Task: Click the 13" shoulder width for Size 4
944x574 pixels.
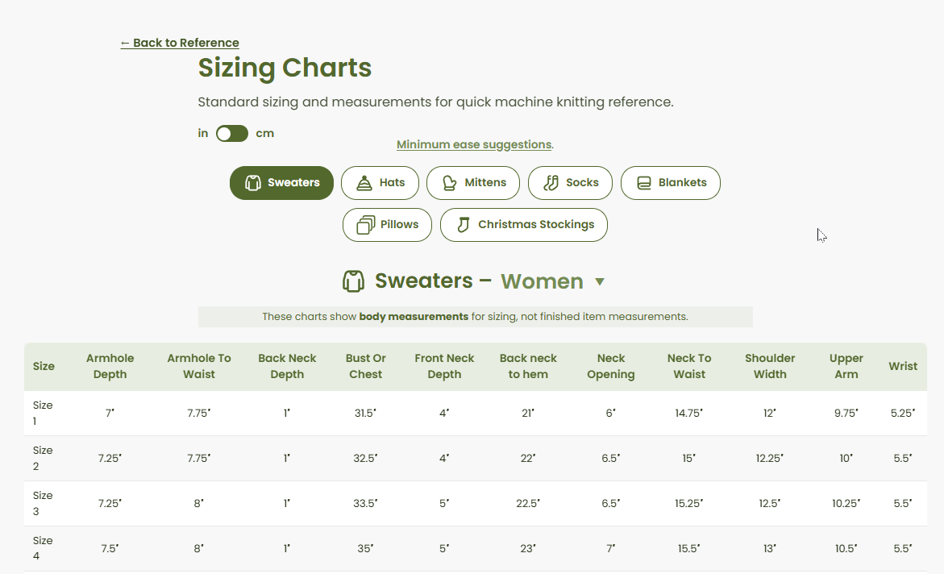Action: [770, 549]
